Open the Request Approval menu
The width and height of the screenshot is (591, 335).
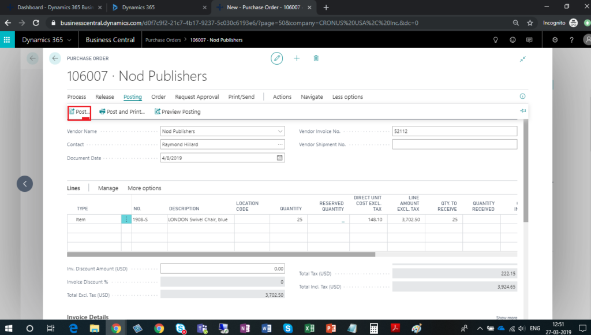click(x=197, y=97)
